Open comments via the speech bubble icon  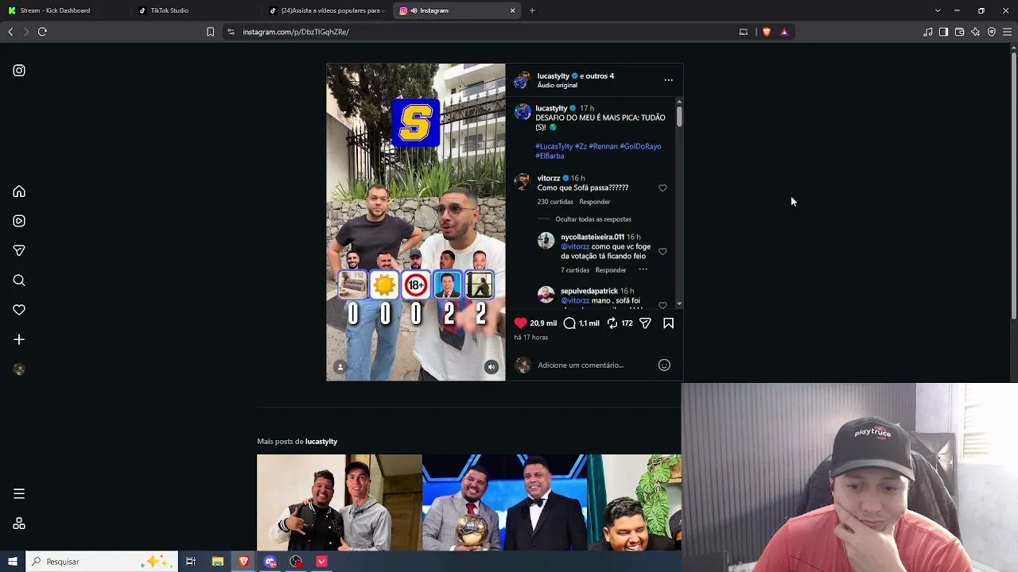point(569,323)
